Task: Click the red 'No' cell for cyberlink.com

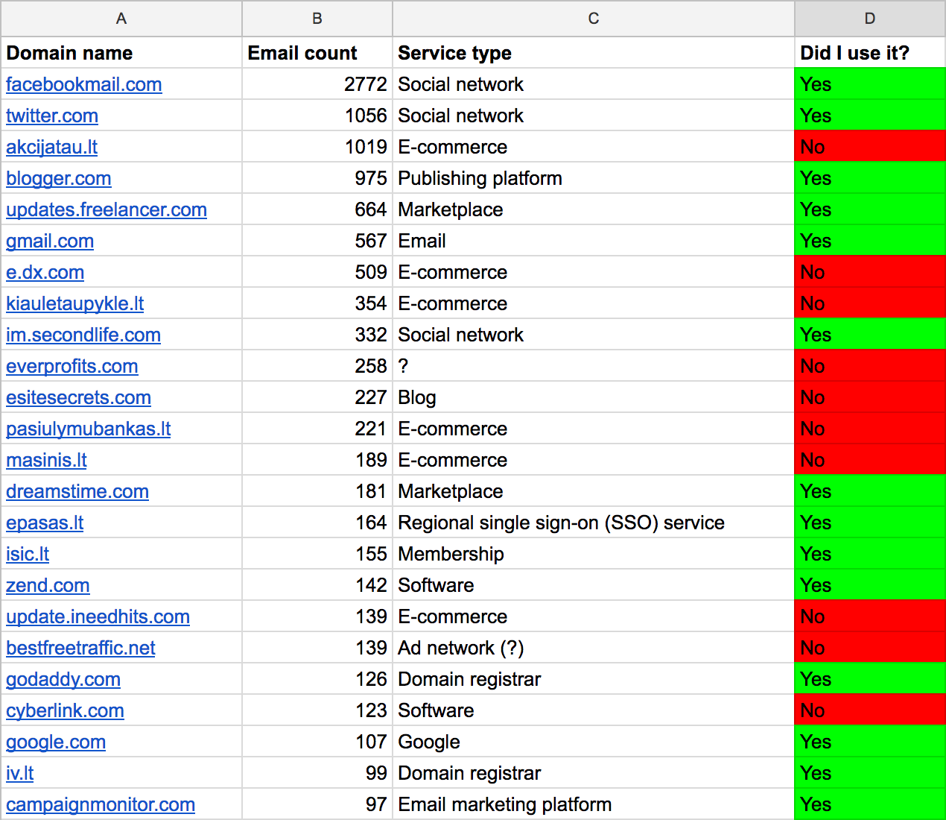Action: (869, 710)
